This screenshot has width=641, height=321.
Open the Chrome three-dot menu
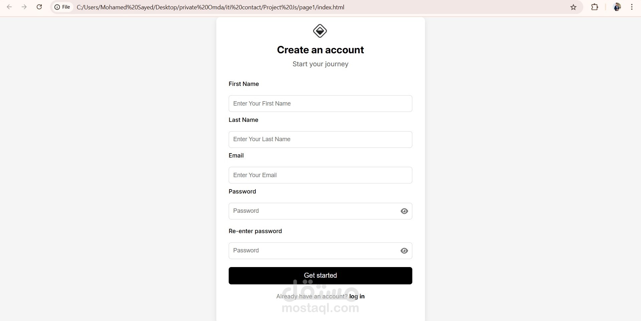632,7
